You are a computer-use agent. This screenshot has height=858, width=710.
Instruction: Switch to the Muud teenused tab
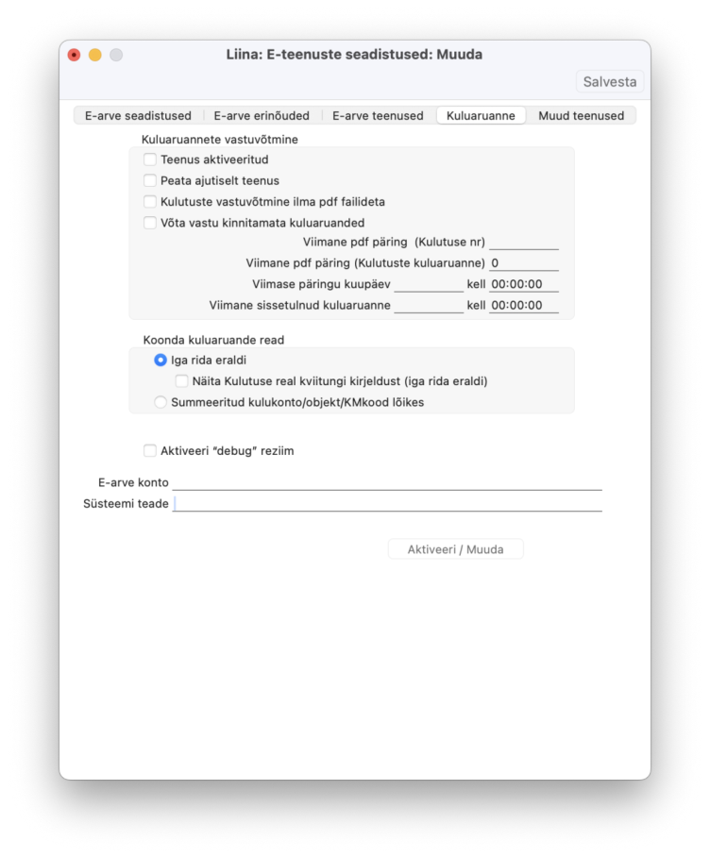pos(581,116)
